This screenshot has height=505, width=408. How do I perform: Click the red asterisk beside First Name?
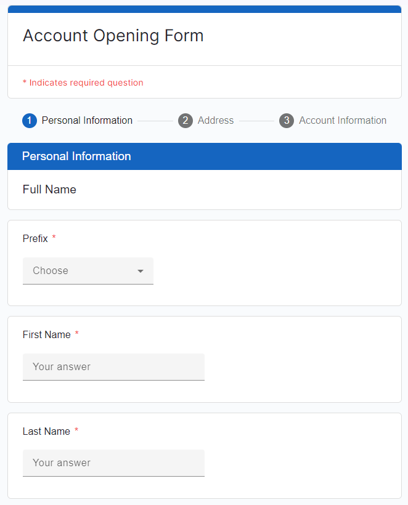(77, 334)
